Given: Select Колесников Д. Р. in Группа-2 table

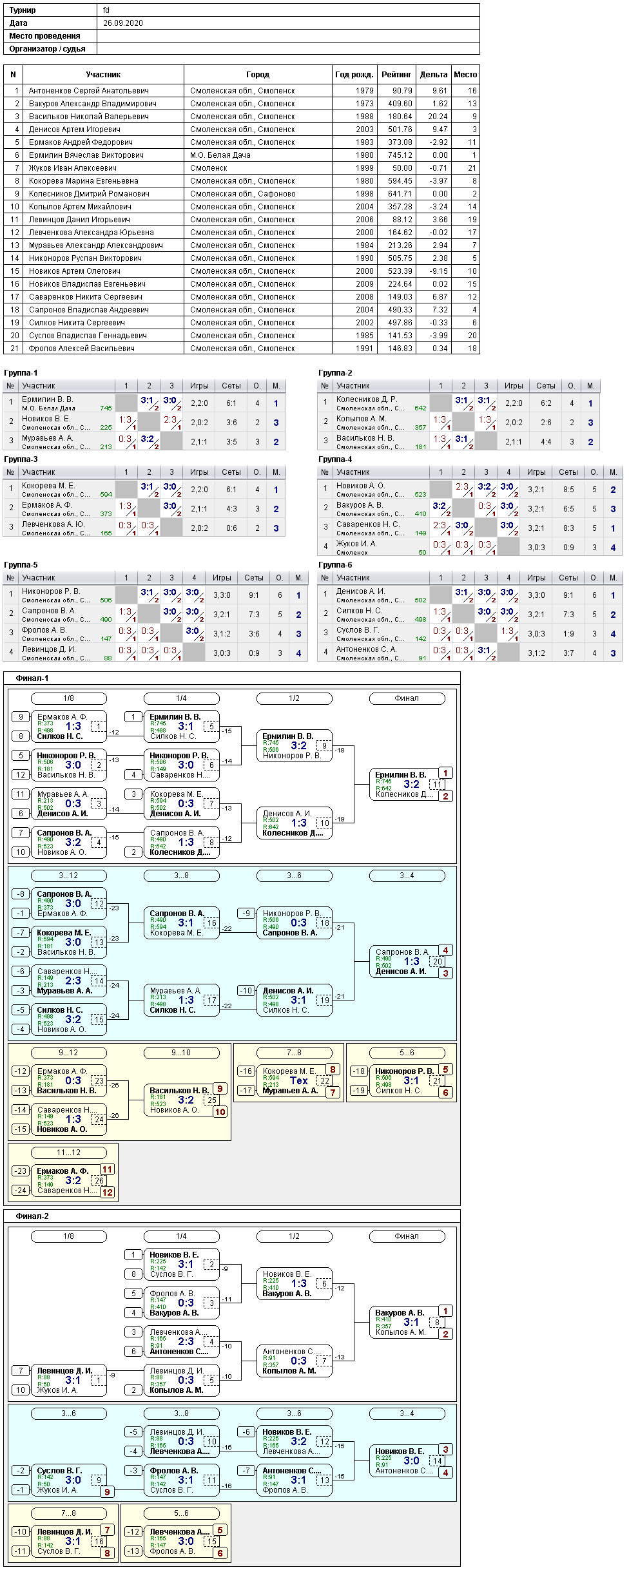Looking at the screenshot, I should [366, 399].
